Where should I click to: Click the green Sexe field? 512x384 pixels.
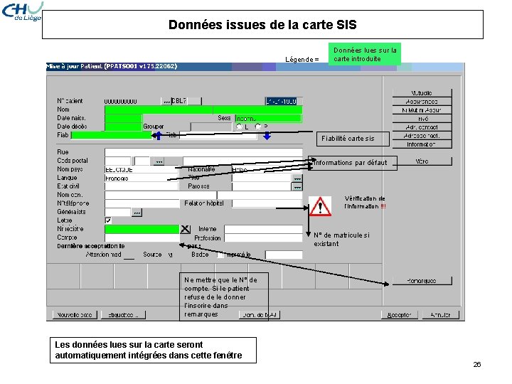point(268,118)
